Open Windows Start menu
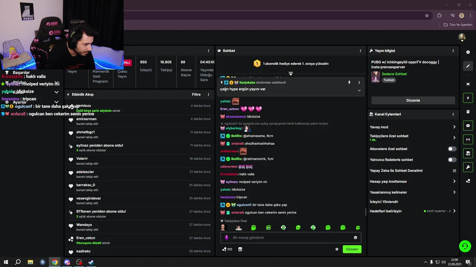476x267 pixels. coord(6,262)
